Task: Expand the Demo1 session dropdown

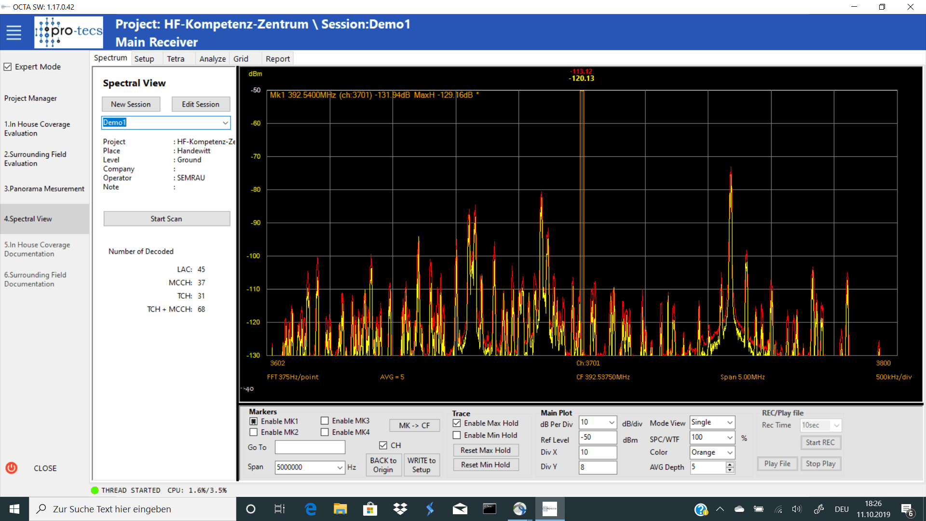Action: click(x=225, y=123)
